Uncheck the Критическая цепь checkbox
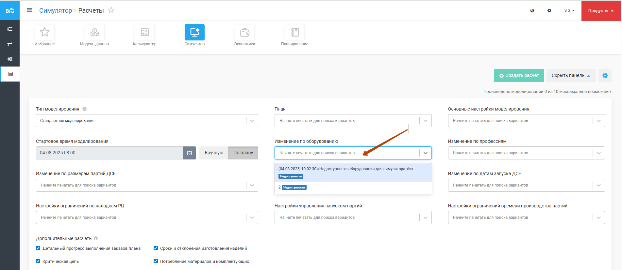This screenshot has height=270, width=622. click(38, 261)
